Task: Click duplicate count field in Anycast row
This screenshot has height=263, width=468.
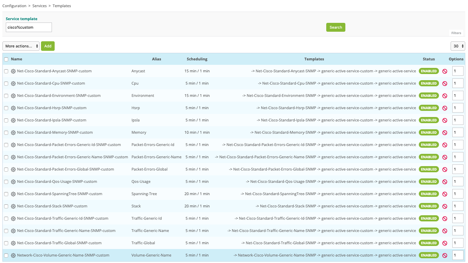Action: click(x=458, y=71)
